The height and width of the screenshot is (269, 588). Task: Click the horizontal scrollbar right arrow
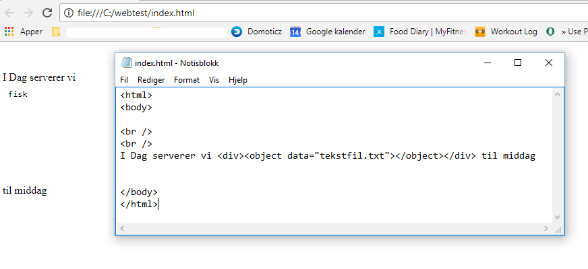(x=546, y=228)
